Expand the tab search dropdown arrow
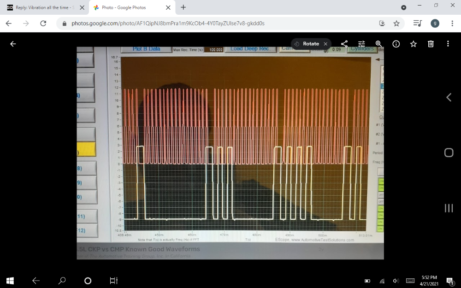Image resolution: width=461 pixels, height=288 pixels. pyautogui.click(x=404, y=7)
